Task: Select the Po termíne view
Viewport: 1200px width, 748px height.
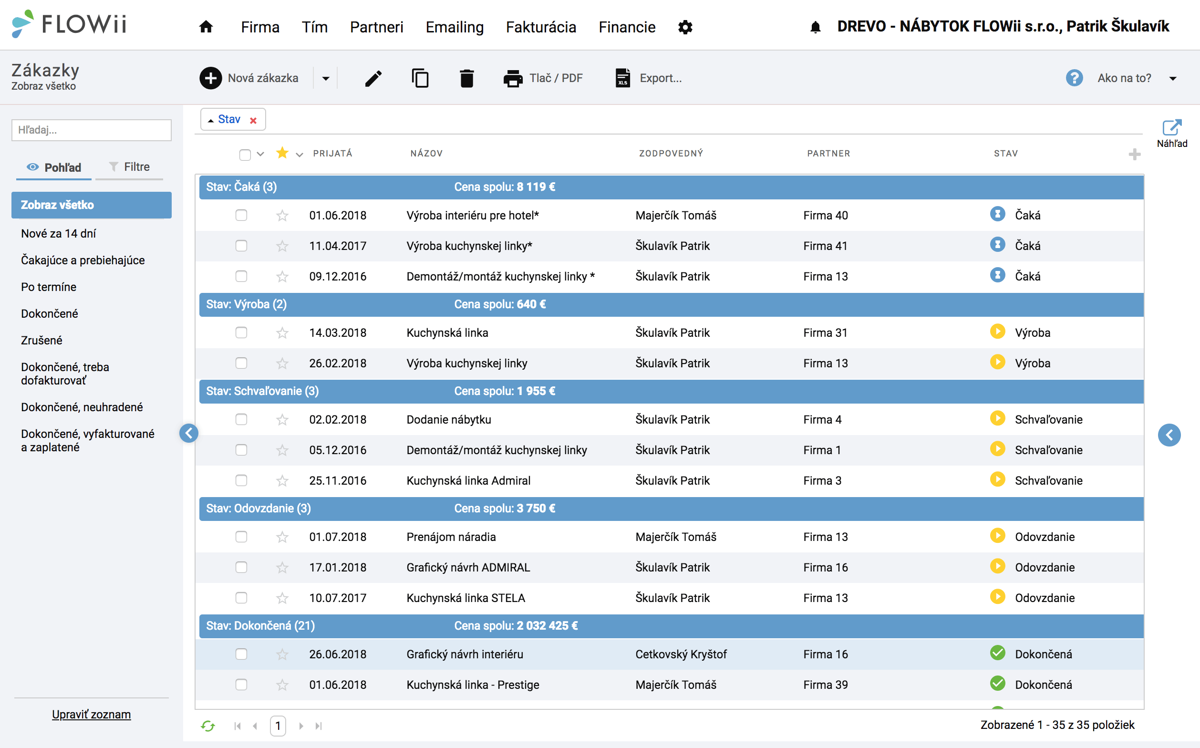Action: [49, 287]
